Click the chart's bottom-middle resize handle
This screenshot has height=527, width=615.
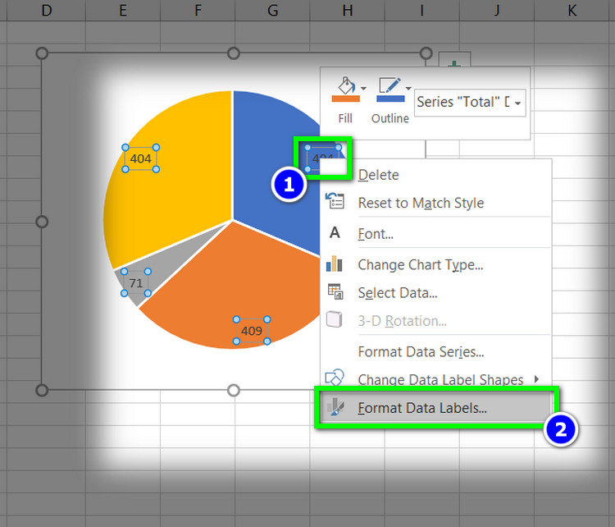[x=234, y=391]
